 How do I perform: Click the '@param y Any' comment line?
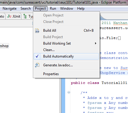pyautogui.click(x=105, y=108)
